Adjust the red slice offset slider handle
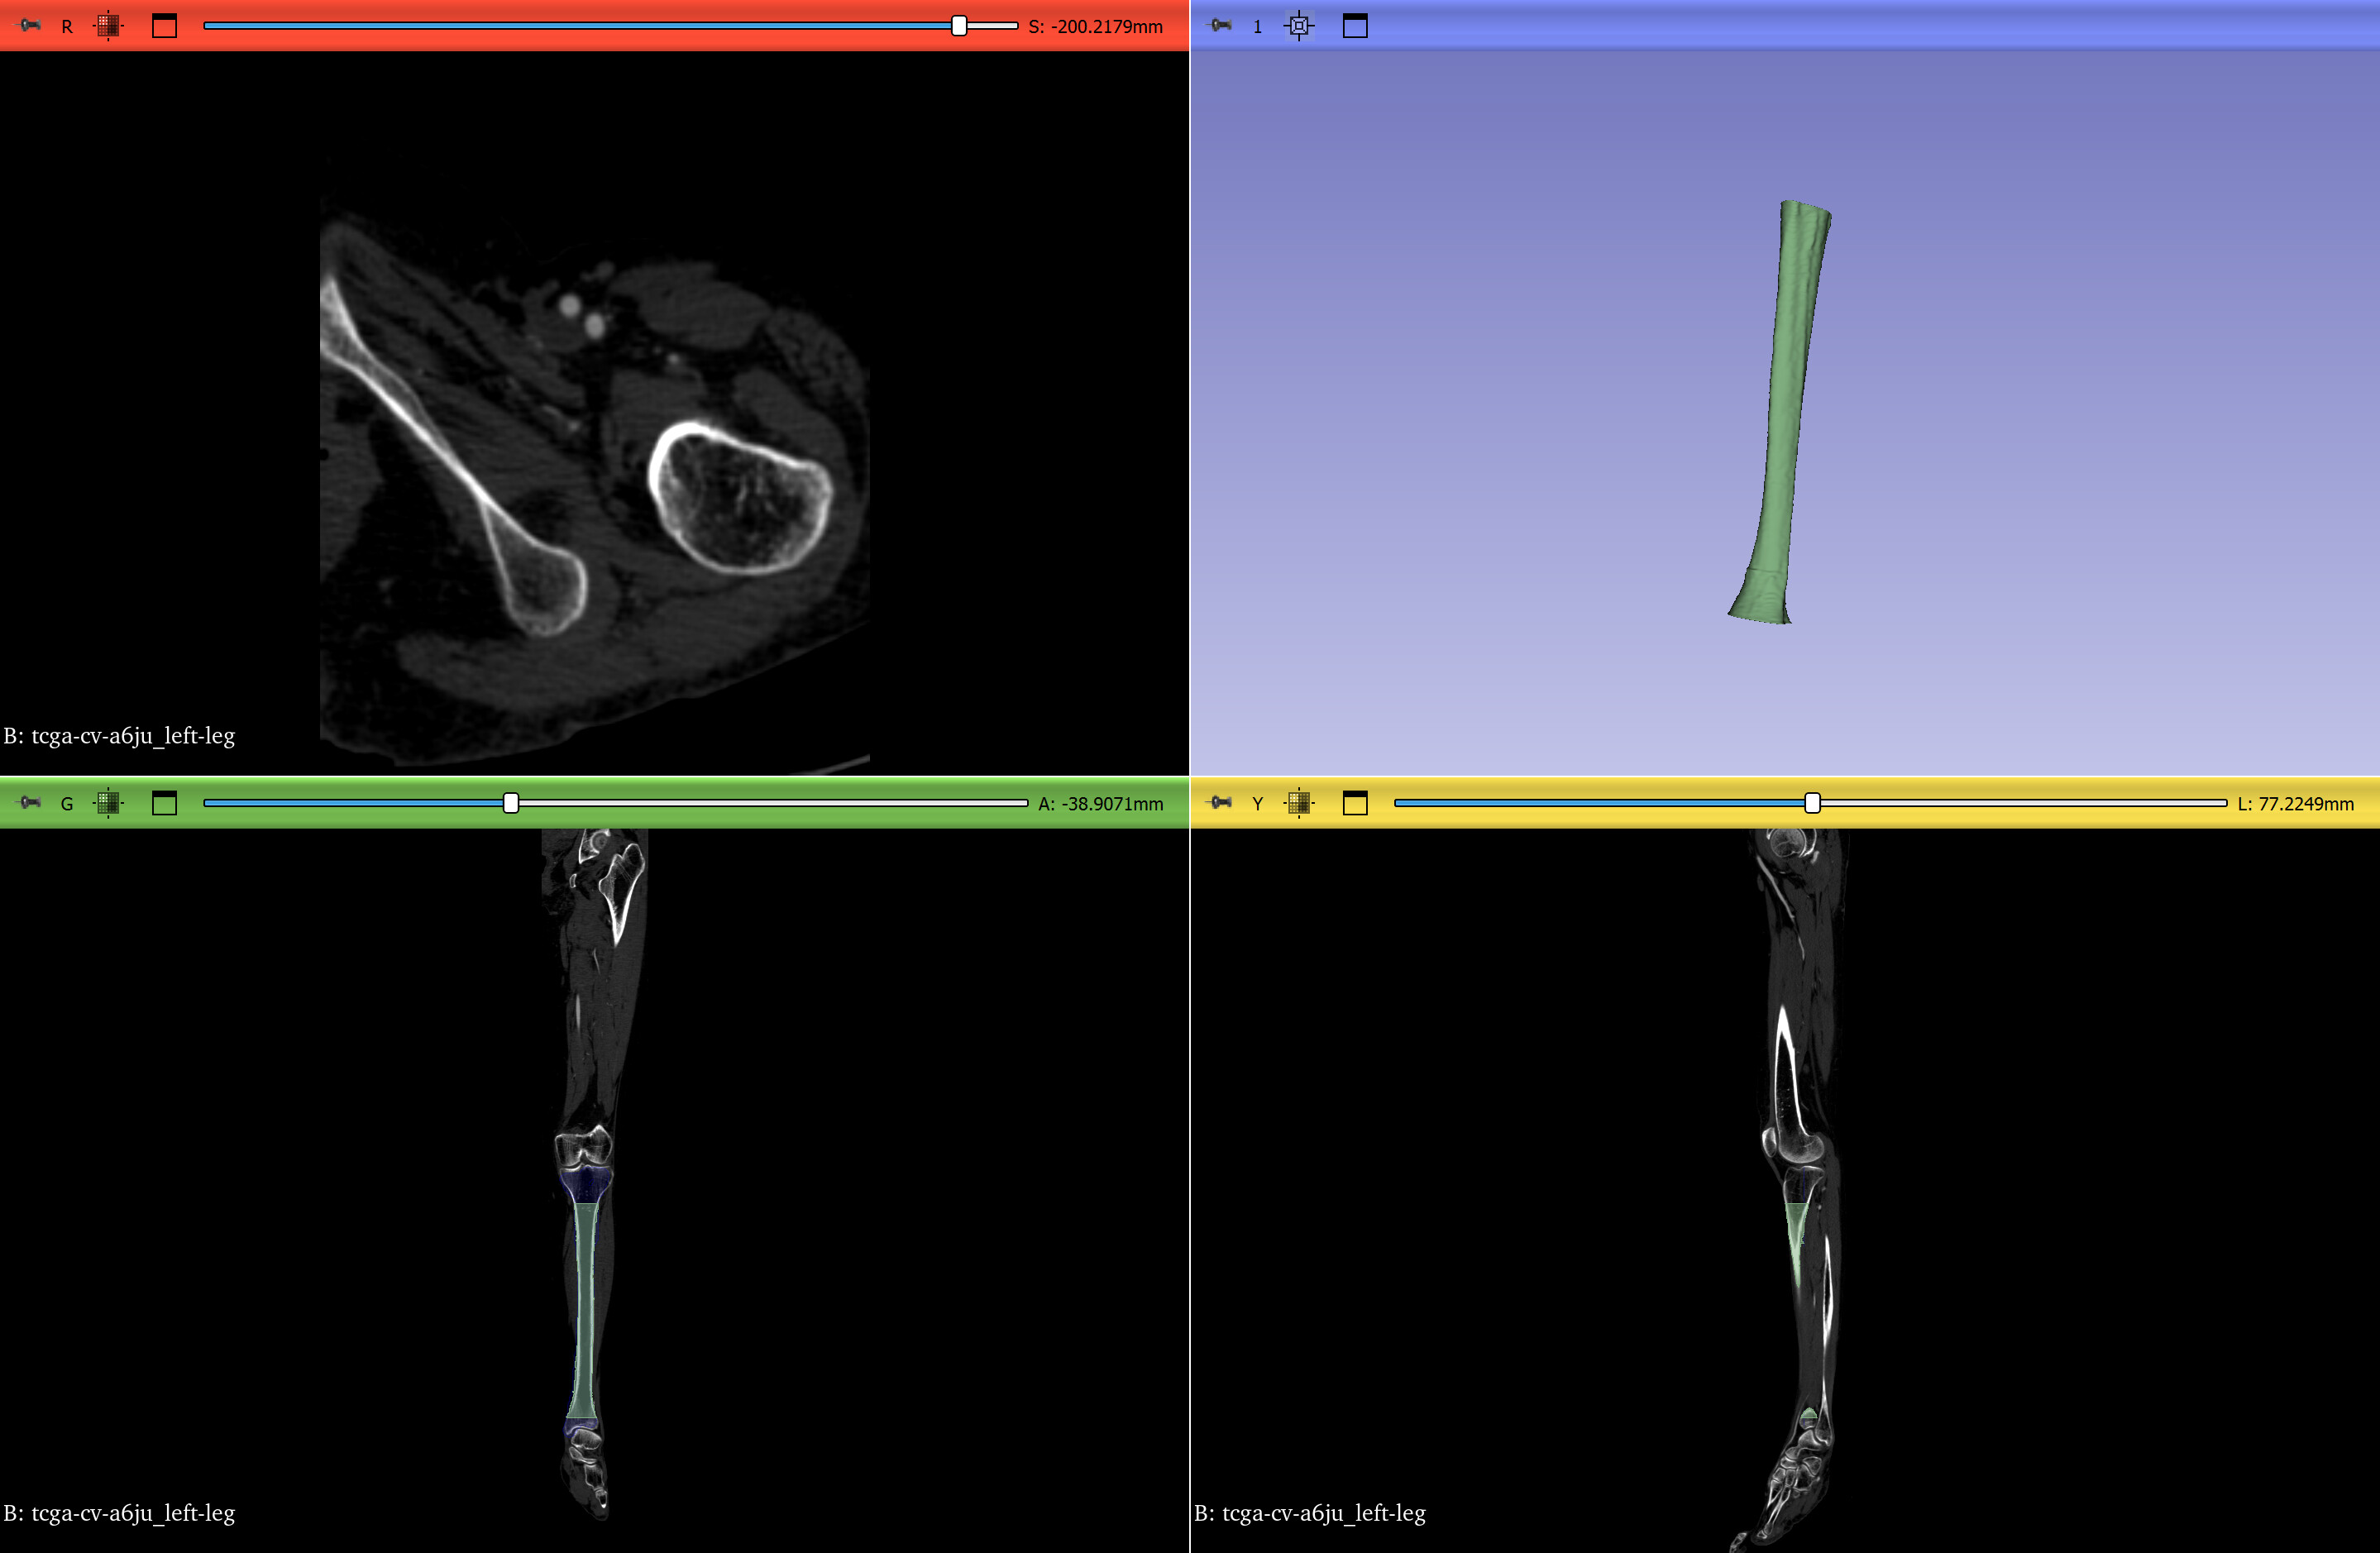 coord(959,26)
